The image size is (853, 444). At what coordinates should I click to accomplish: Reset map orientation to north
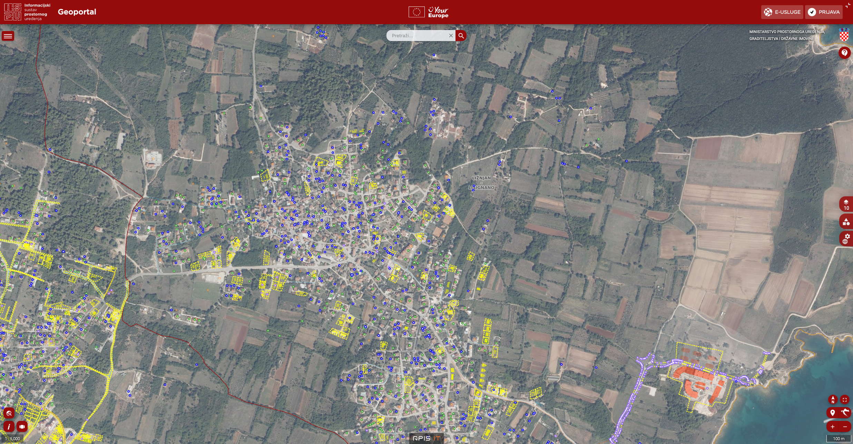pyautogui.click(x=833, y=399)
